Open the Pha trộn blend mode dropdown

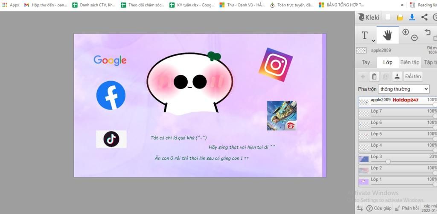coord(404,89)
